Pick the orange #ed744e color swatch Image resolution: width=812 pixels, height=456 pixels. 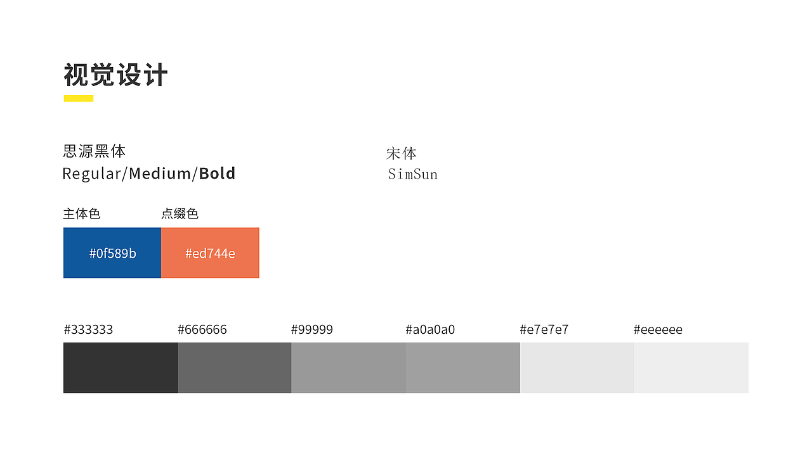(210, 253)
